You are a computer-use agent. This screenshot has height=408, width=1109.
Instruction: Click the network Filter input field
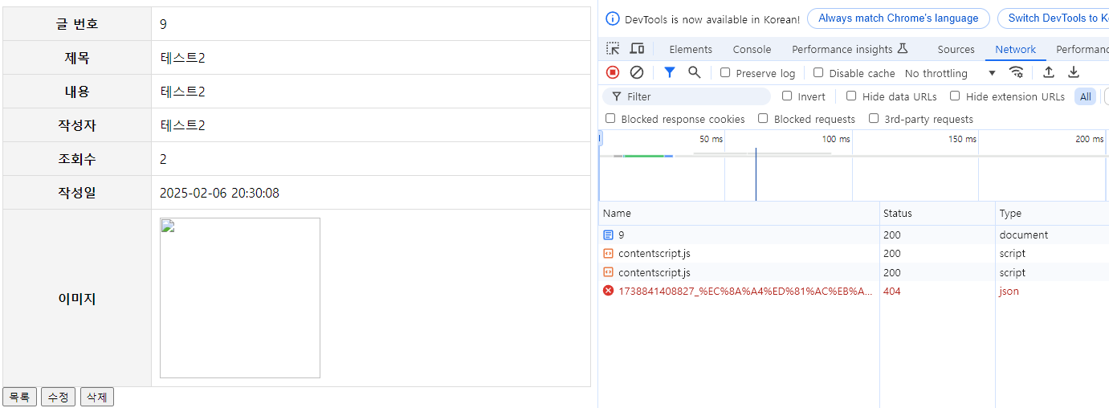(x=687, y=96)
